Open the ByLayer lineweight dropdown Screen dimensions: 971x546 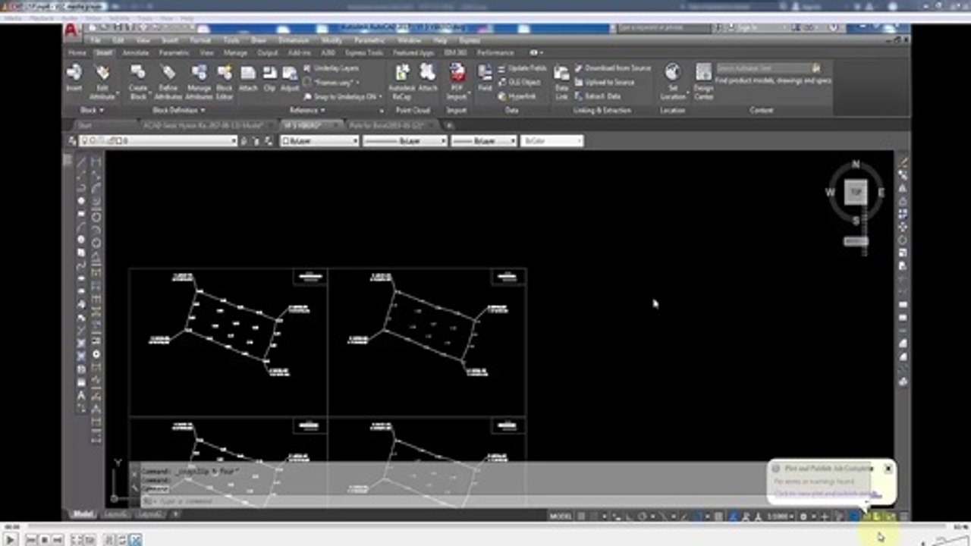(484, 141)
